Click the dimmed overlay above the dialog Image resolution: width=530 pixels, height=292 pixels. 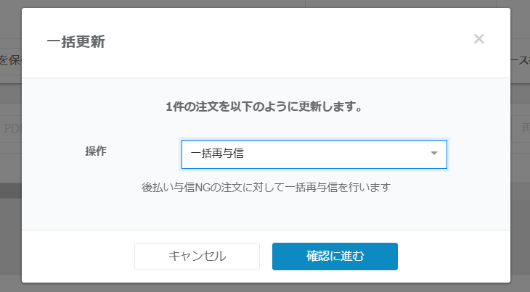pos(265,4)
